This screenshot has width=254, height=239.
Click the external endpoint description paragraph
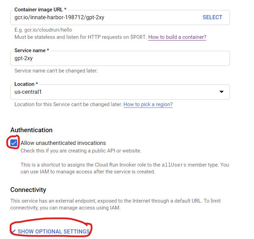(115, 204)
